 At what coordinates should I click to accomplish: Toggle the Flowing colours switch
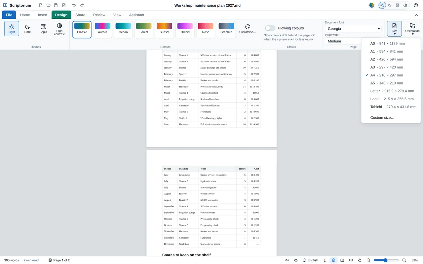[x=270, y=28]
